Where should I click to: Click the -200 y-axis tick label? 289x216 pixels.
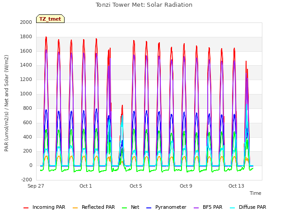pos(27,180)
